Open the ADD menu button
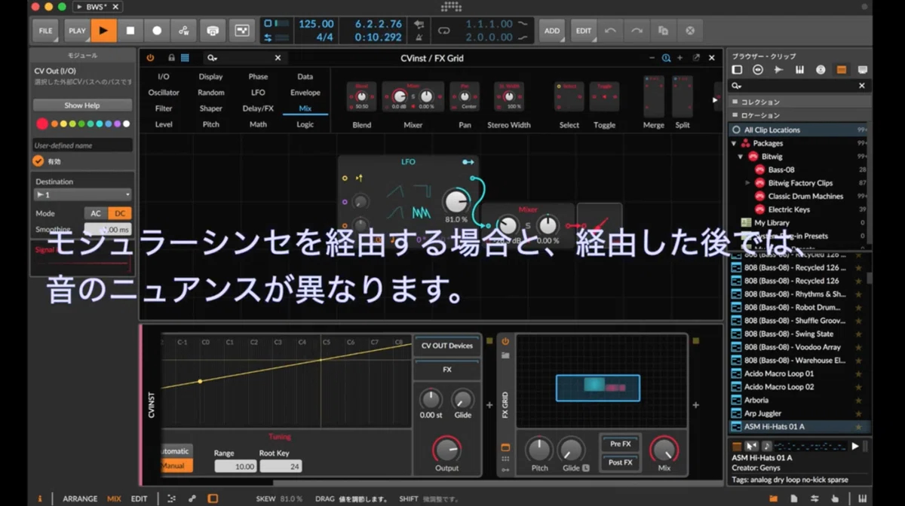This screenshot has height=506, width=905. point(552,31)
